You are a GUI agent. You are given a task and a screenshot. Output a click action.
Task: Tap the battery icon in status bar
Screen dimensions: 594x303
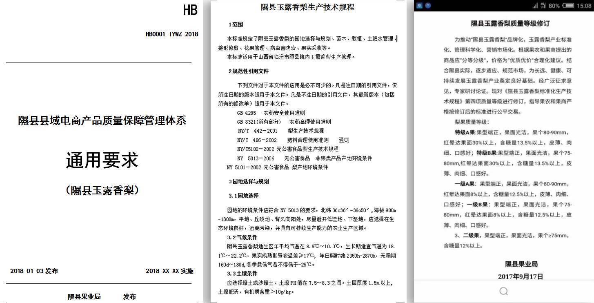point(567,6)
